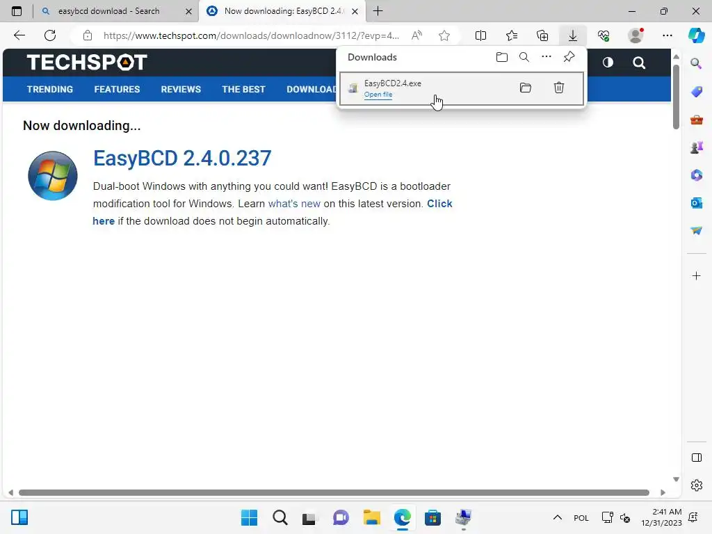View site information lock icon
Image resolution: width=712 pixels, height=534 pixels.
point(88,35)
